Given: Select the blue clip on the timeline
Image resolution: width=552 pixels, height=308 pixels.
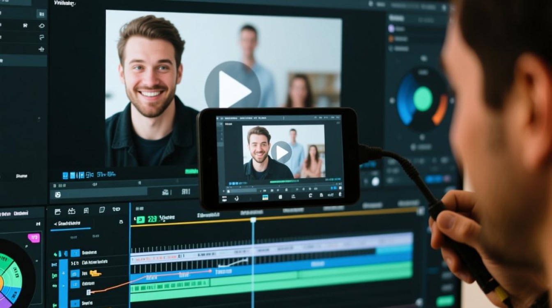Looking at the screenshot, I should pos(271,264).
